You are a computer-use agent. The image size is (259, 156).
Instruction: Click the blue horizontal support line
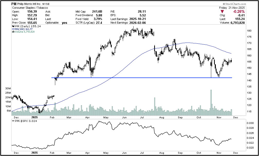pos(142,78)
